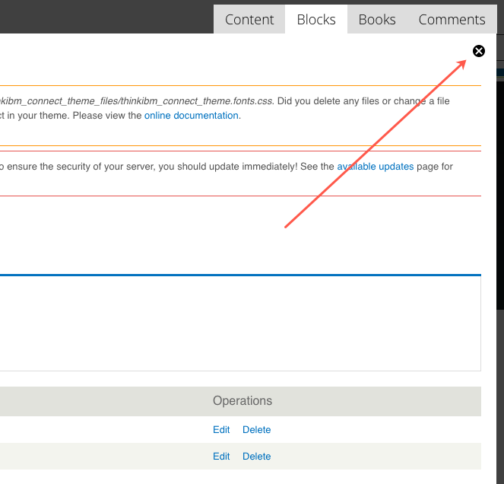Viewport: 504px width, 484px height.
Task: Open the online documentation link
Action: 192,116
